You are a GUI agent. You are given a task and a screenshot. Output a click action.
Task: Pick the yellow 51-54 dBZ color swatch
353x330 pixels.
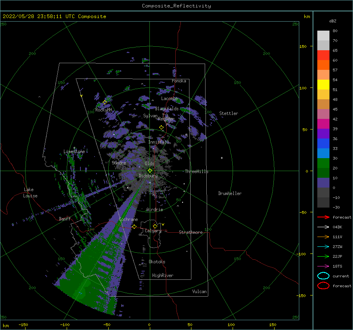[323, 84]
